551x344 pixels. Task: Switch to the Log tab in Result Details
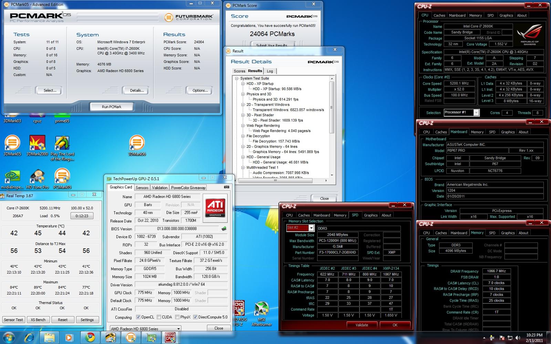click(270, 71)
